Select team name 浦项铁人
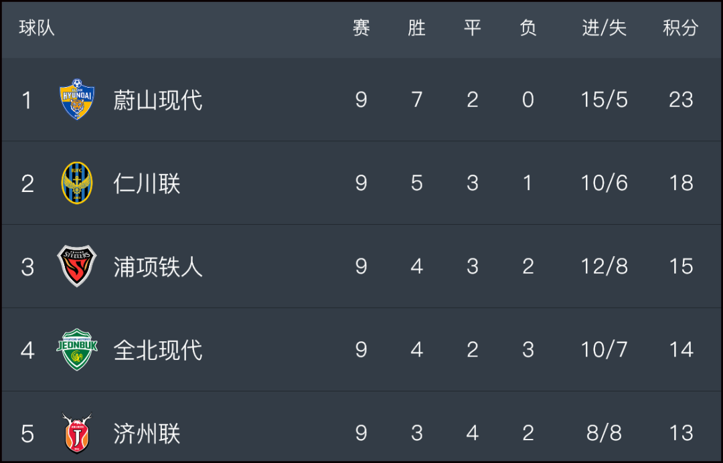This screenshot has width=723, height=463. click(x=158, y=267)
